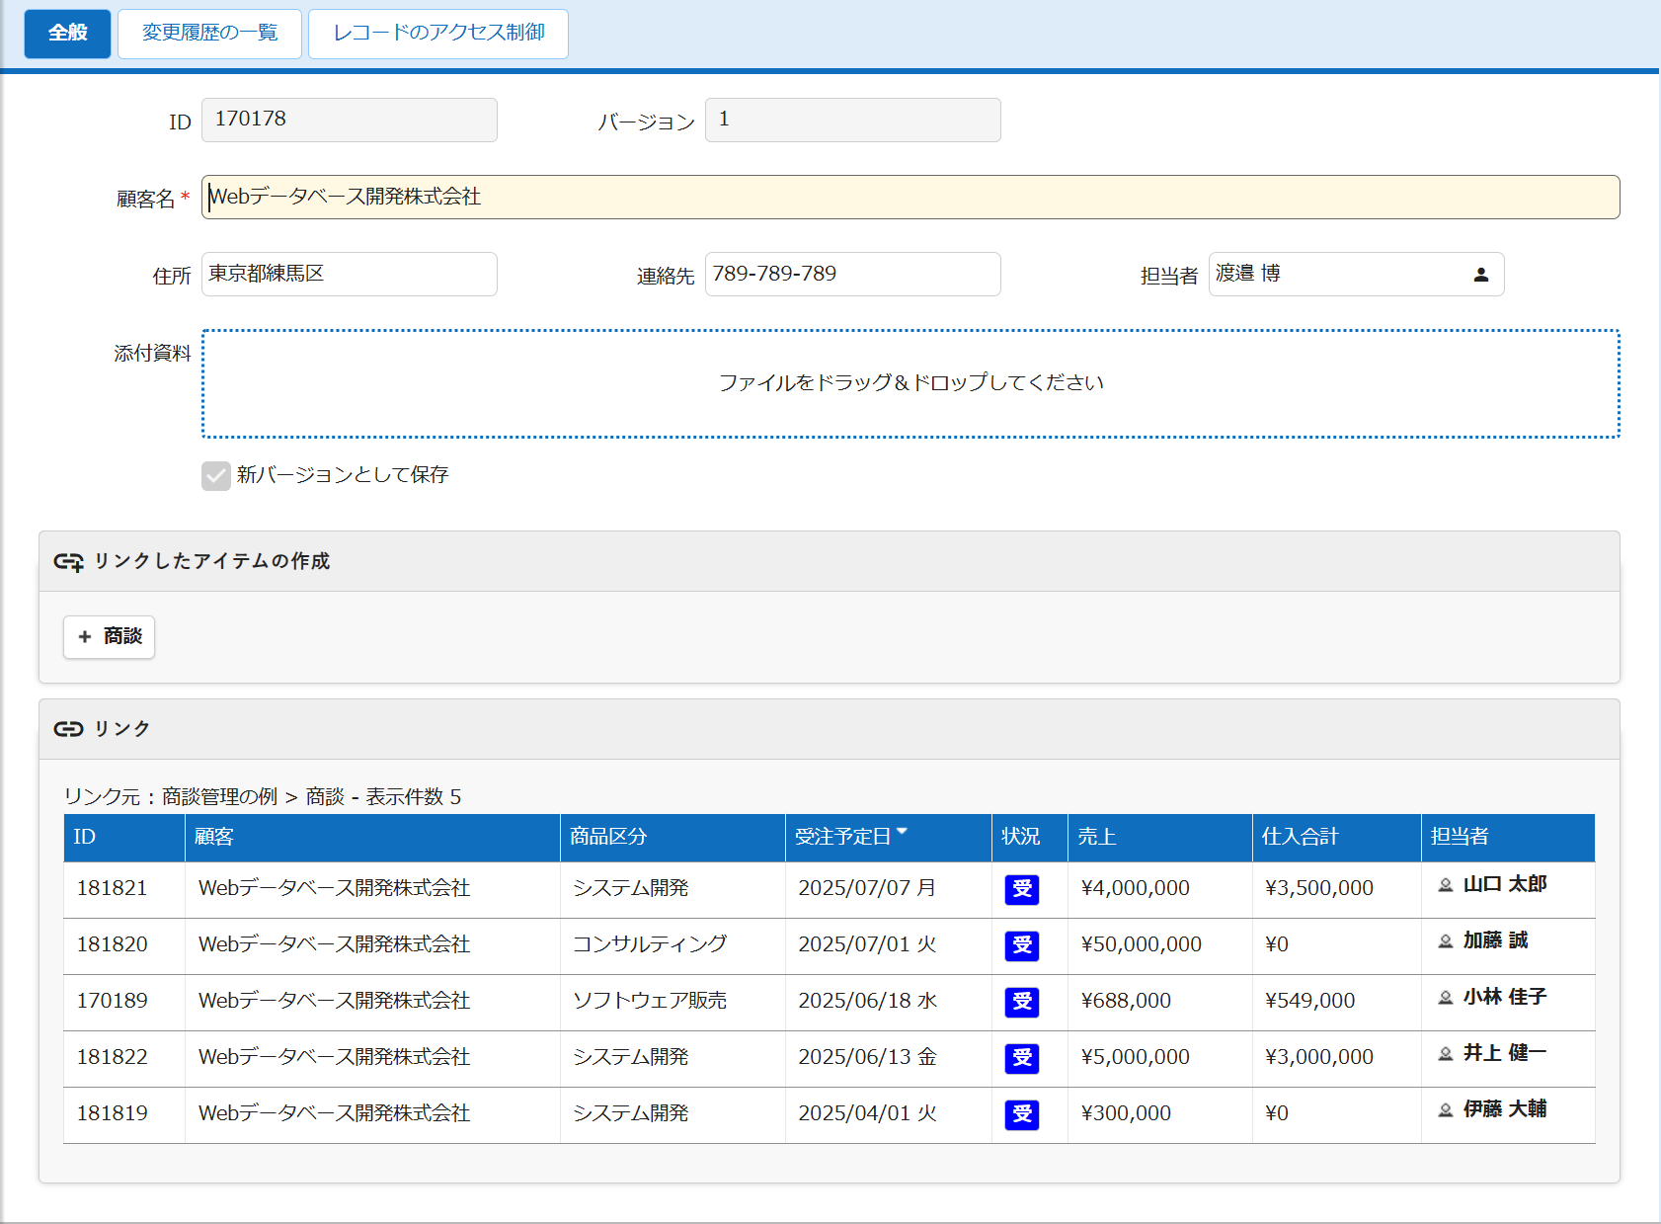1661x1224 pixels.
Task: Click the 2025/06/13 金 date cell
Action: coord(888,1059)
